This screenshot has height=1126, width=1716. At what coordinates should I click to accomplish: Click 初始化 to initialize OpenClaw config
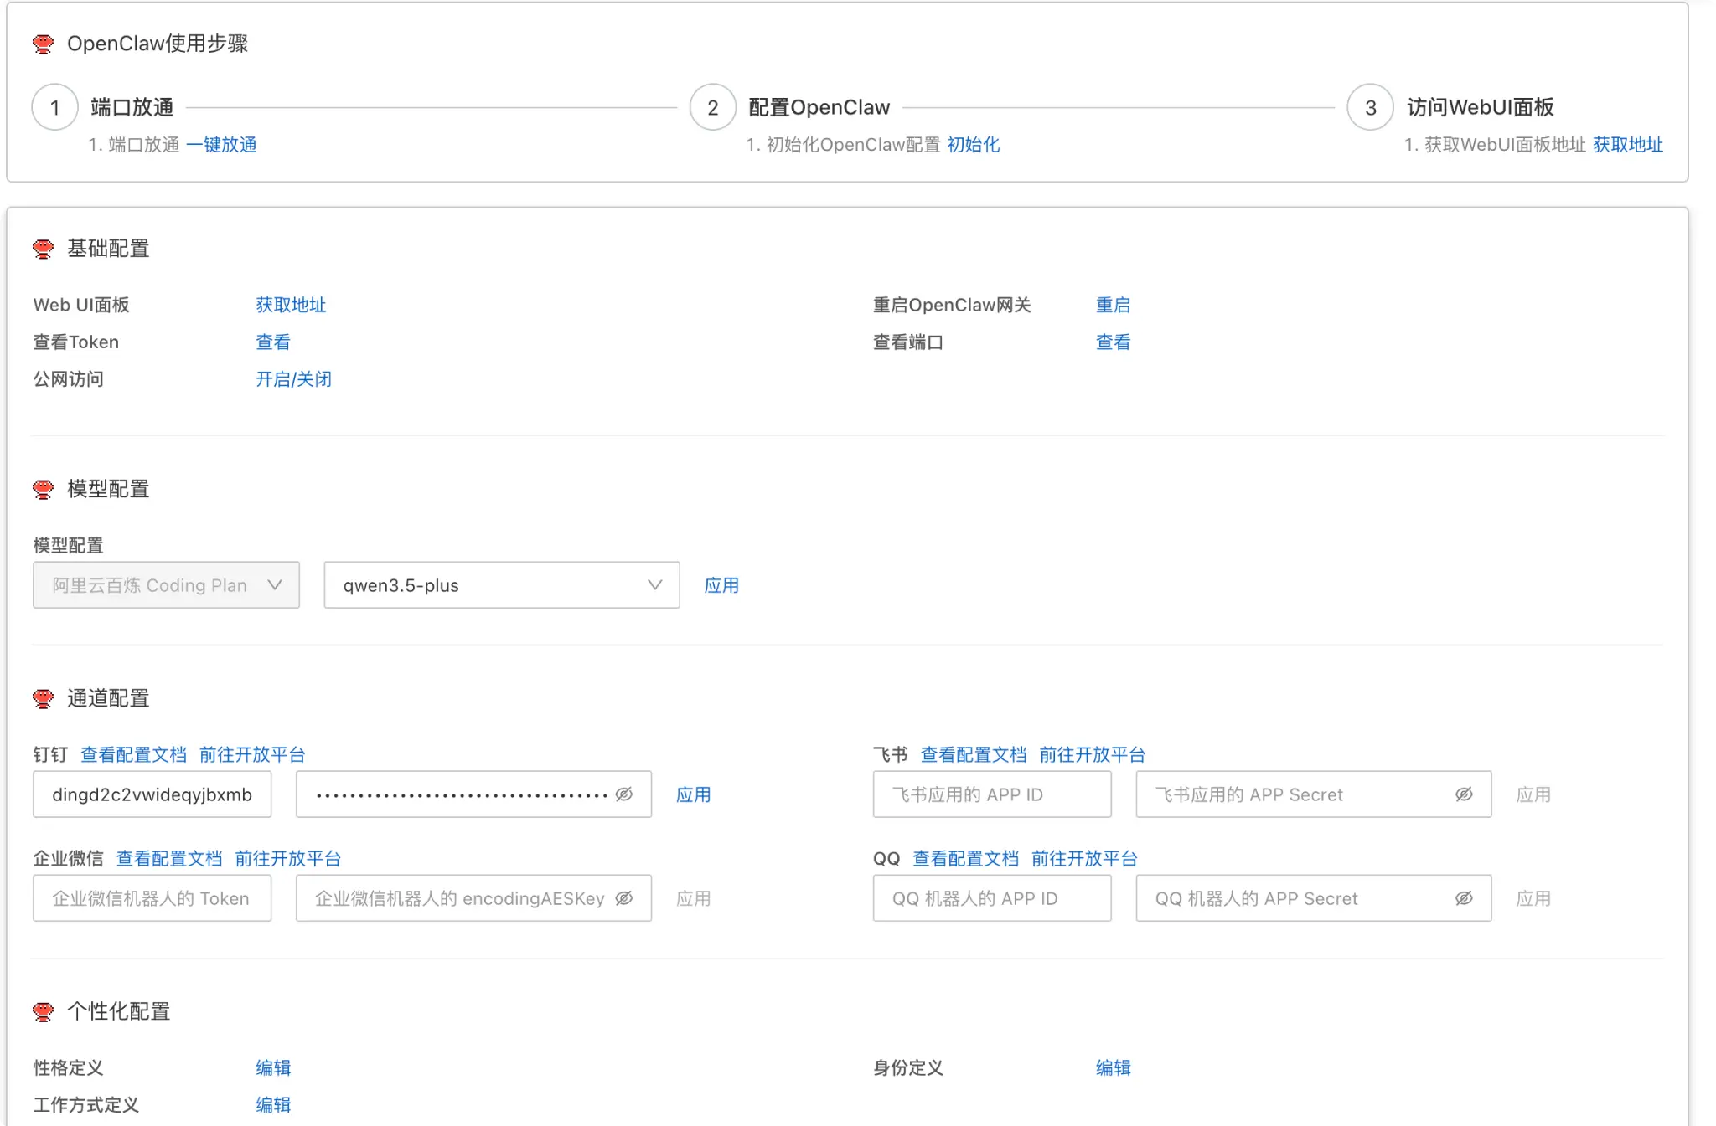(x=974, y=144)
